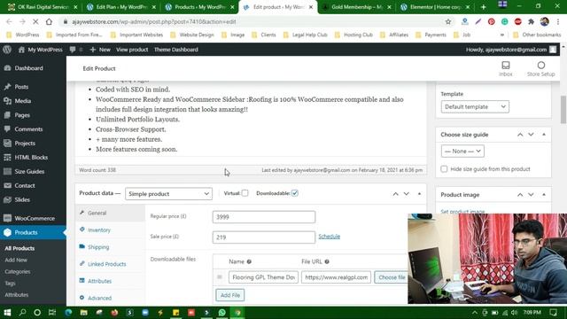Move Product data panel up
This screenshot has width=567, height=319.
396,194
